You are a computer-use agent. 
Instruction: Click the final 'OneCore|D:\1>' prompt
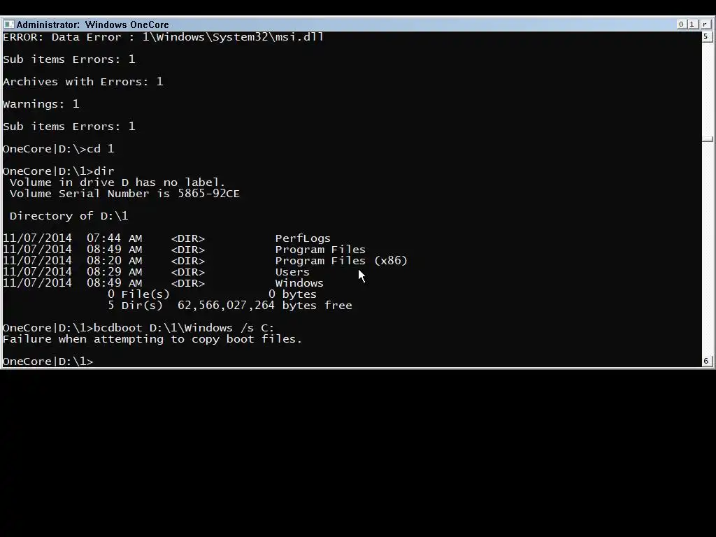coord(48,361)
